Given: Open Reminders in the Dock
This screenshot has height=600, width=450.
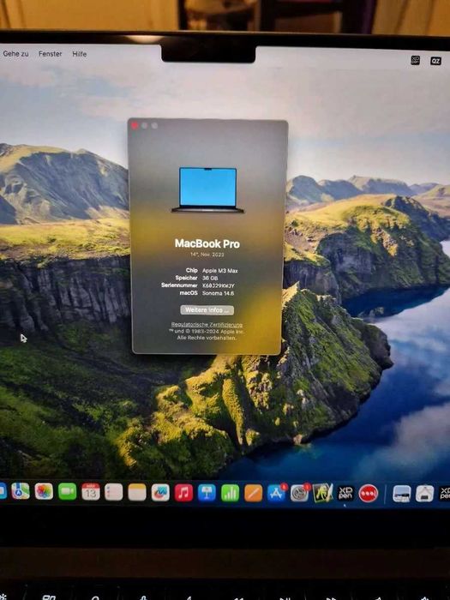Looking at the screenshot, I should coord(114,492).
